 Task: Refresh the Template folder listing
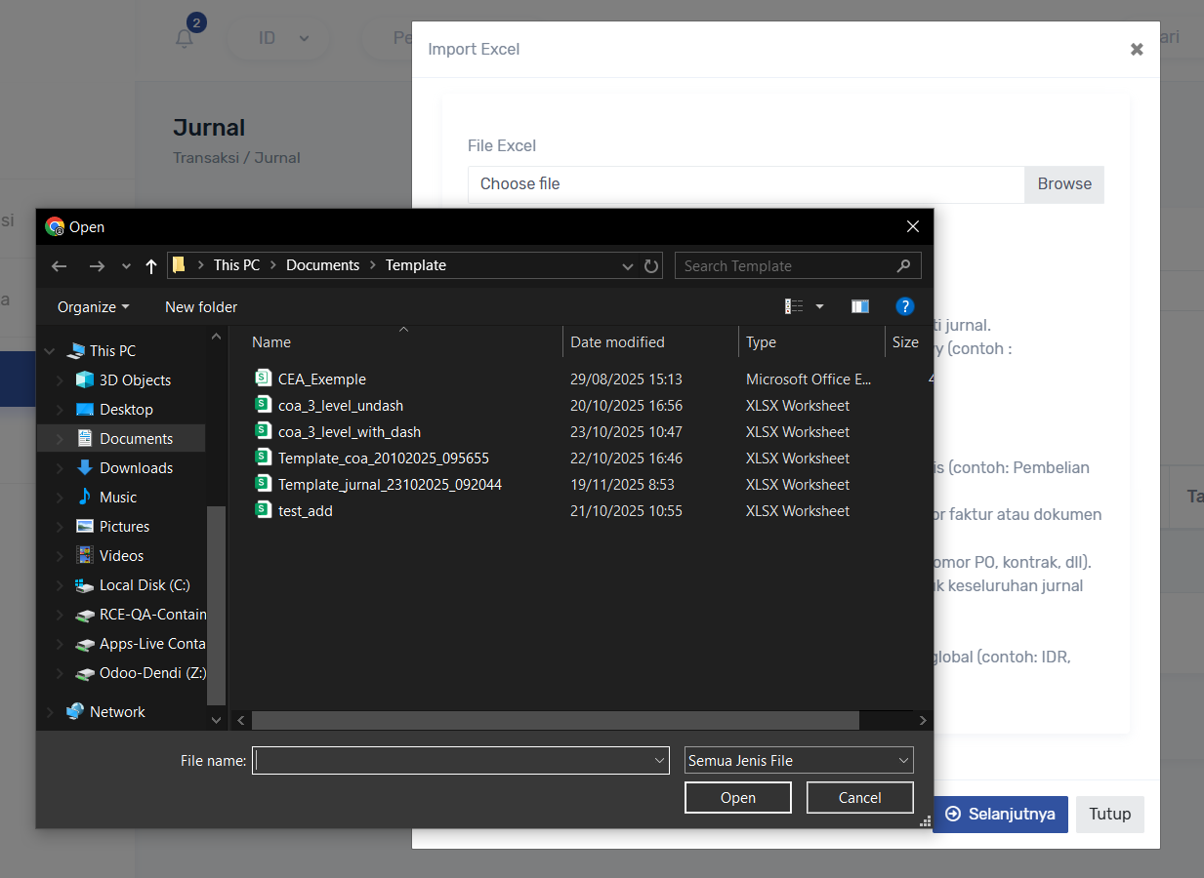click(651, 266)
